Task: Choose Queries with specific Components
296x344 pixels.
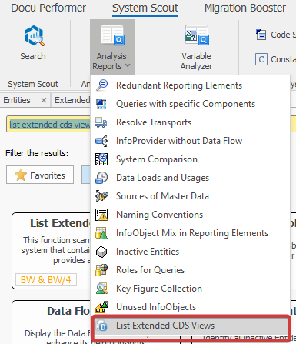Action: [185, 104]
